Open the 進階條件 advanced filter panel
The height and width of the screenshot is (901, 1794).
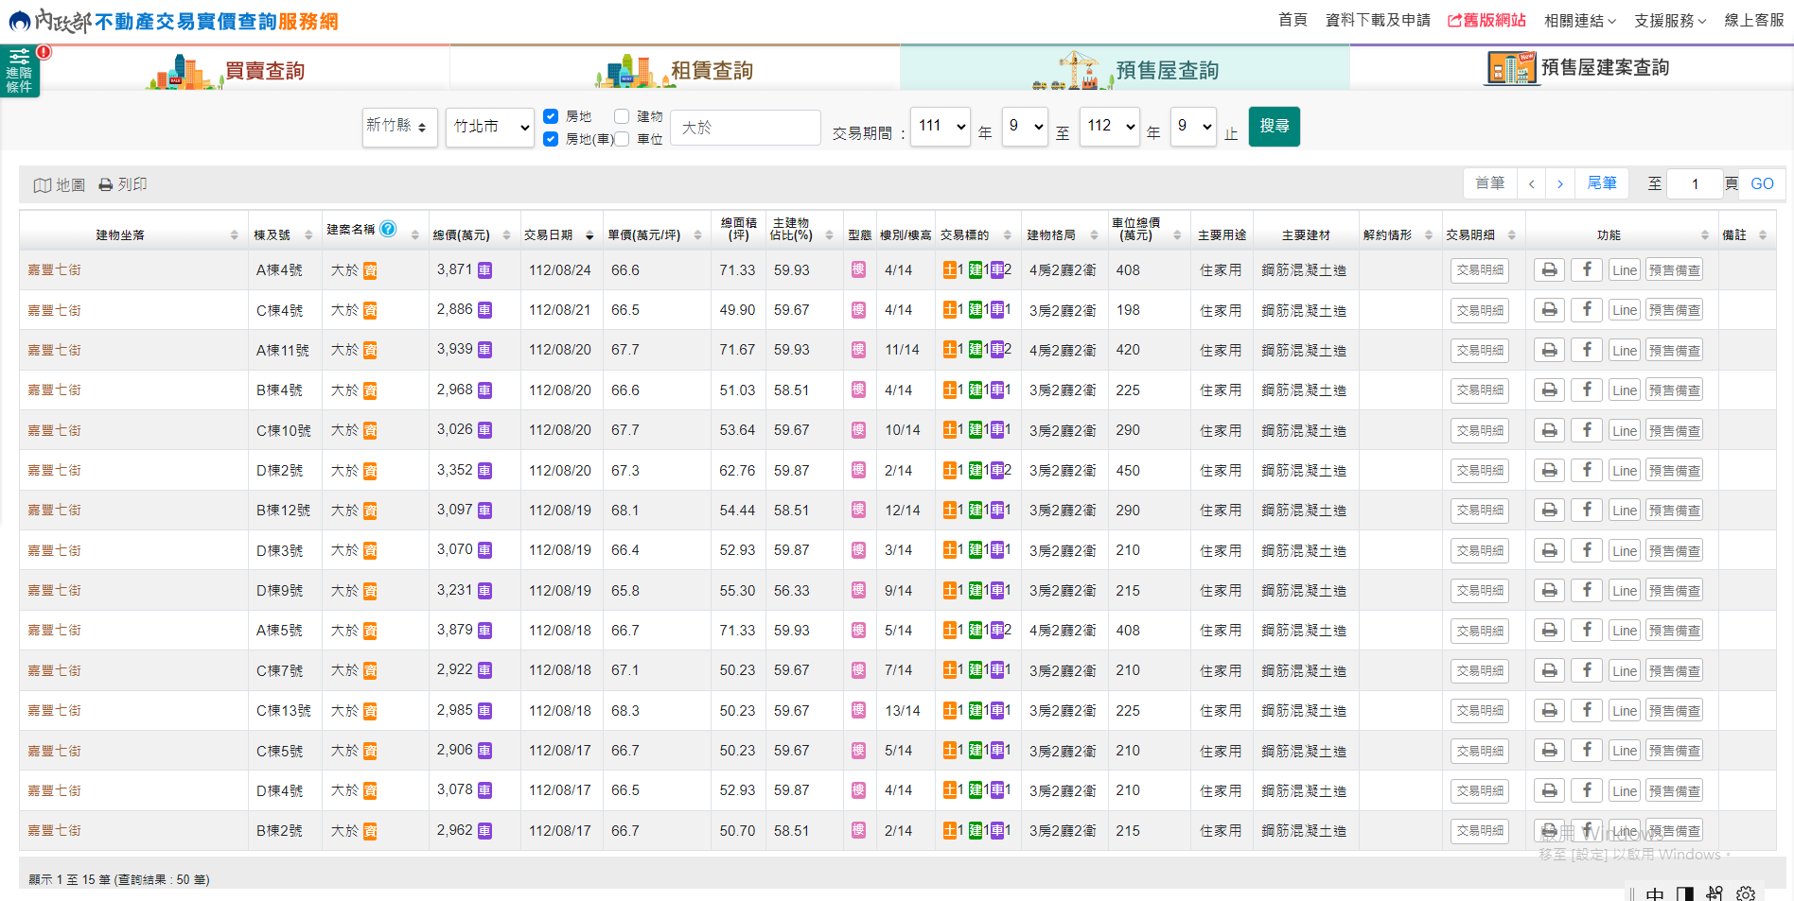20,72
